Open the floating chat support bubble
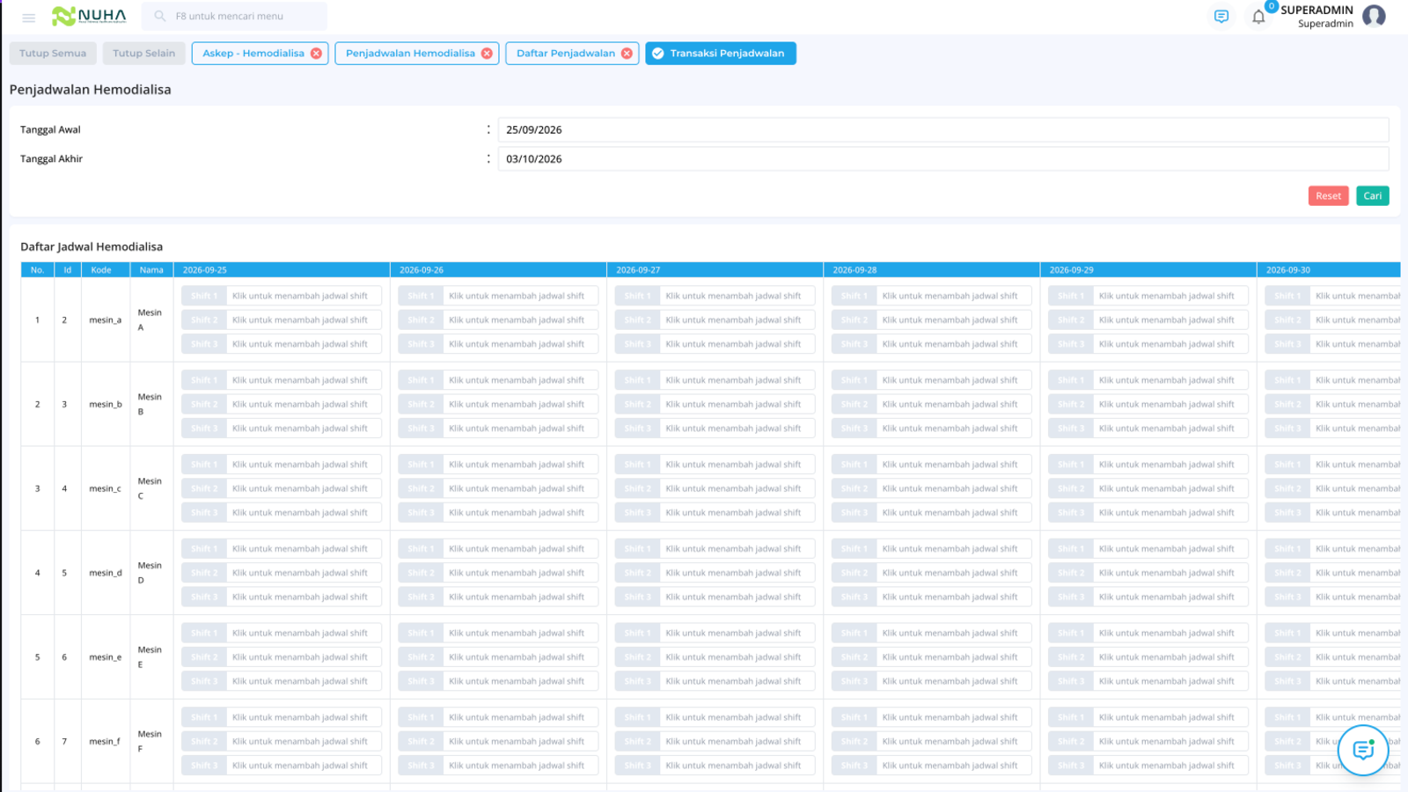 [x=1363, y=750]
